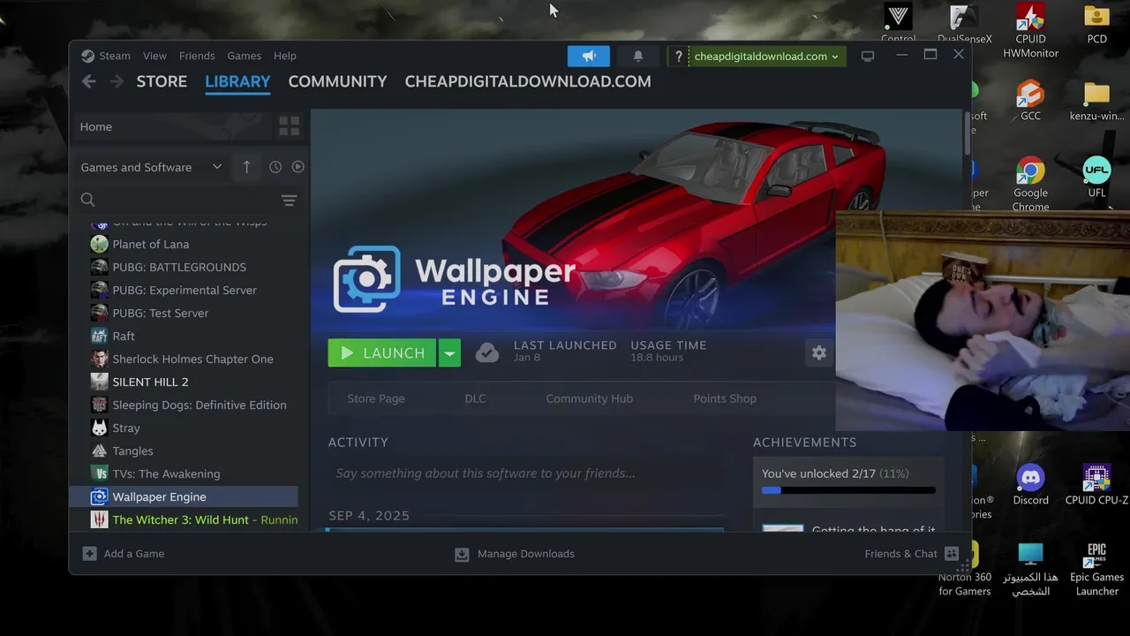The image size is (1130, 636).
Task: Go back with the left arrow
Action: coord(88,81)
